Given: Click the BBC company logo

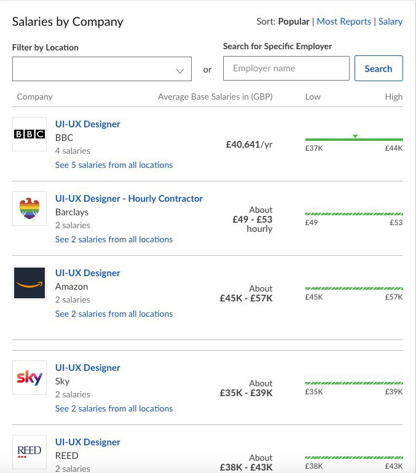Looking at the screenshot, I should click(x=29, y=134).
